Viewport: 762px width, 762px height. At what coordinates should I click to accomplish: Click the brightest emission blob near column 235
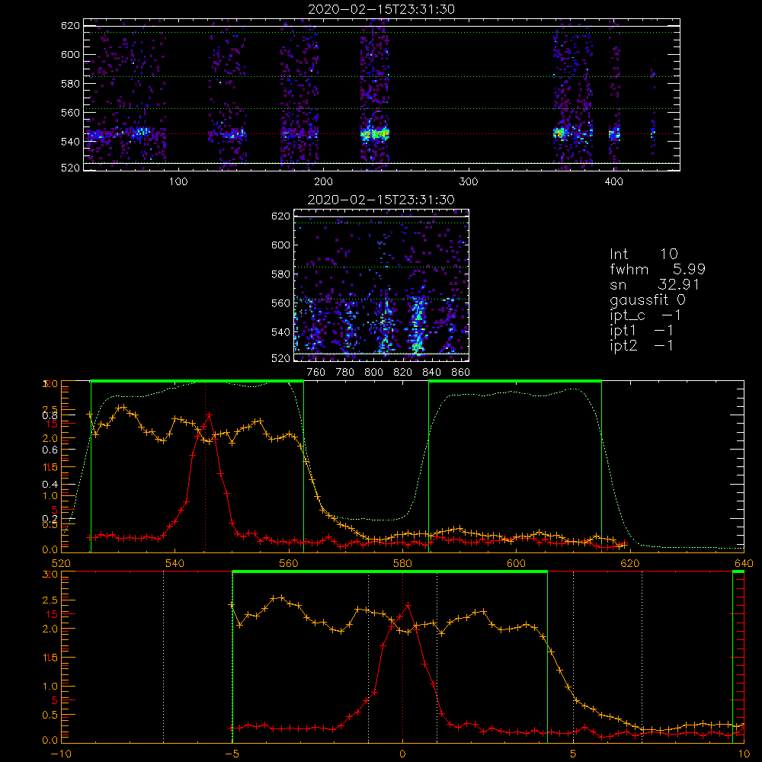[x=375, y=133]
